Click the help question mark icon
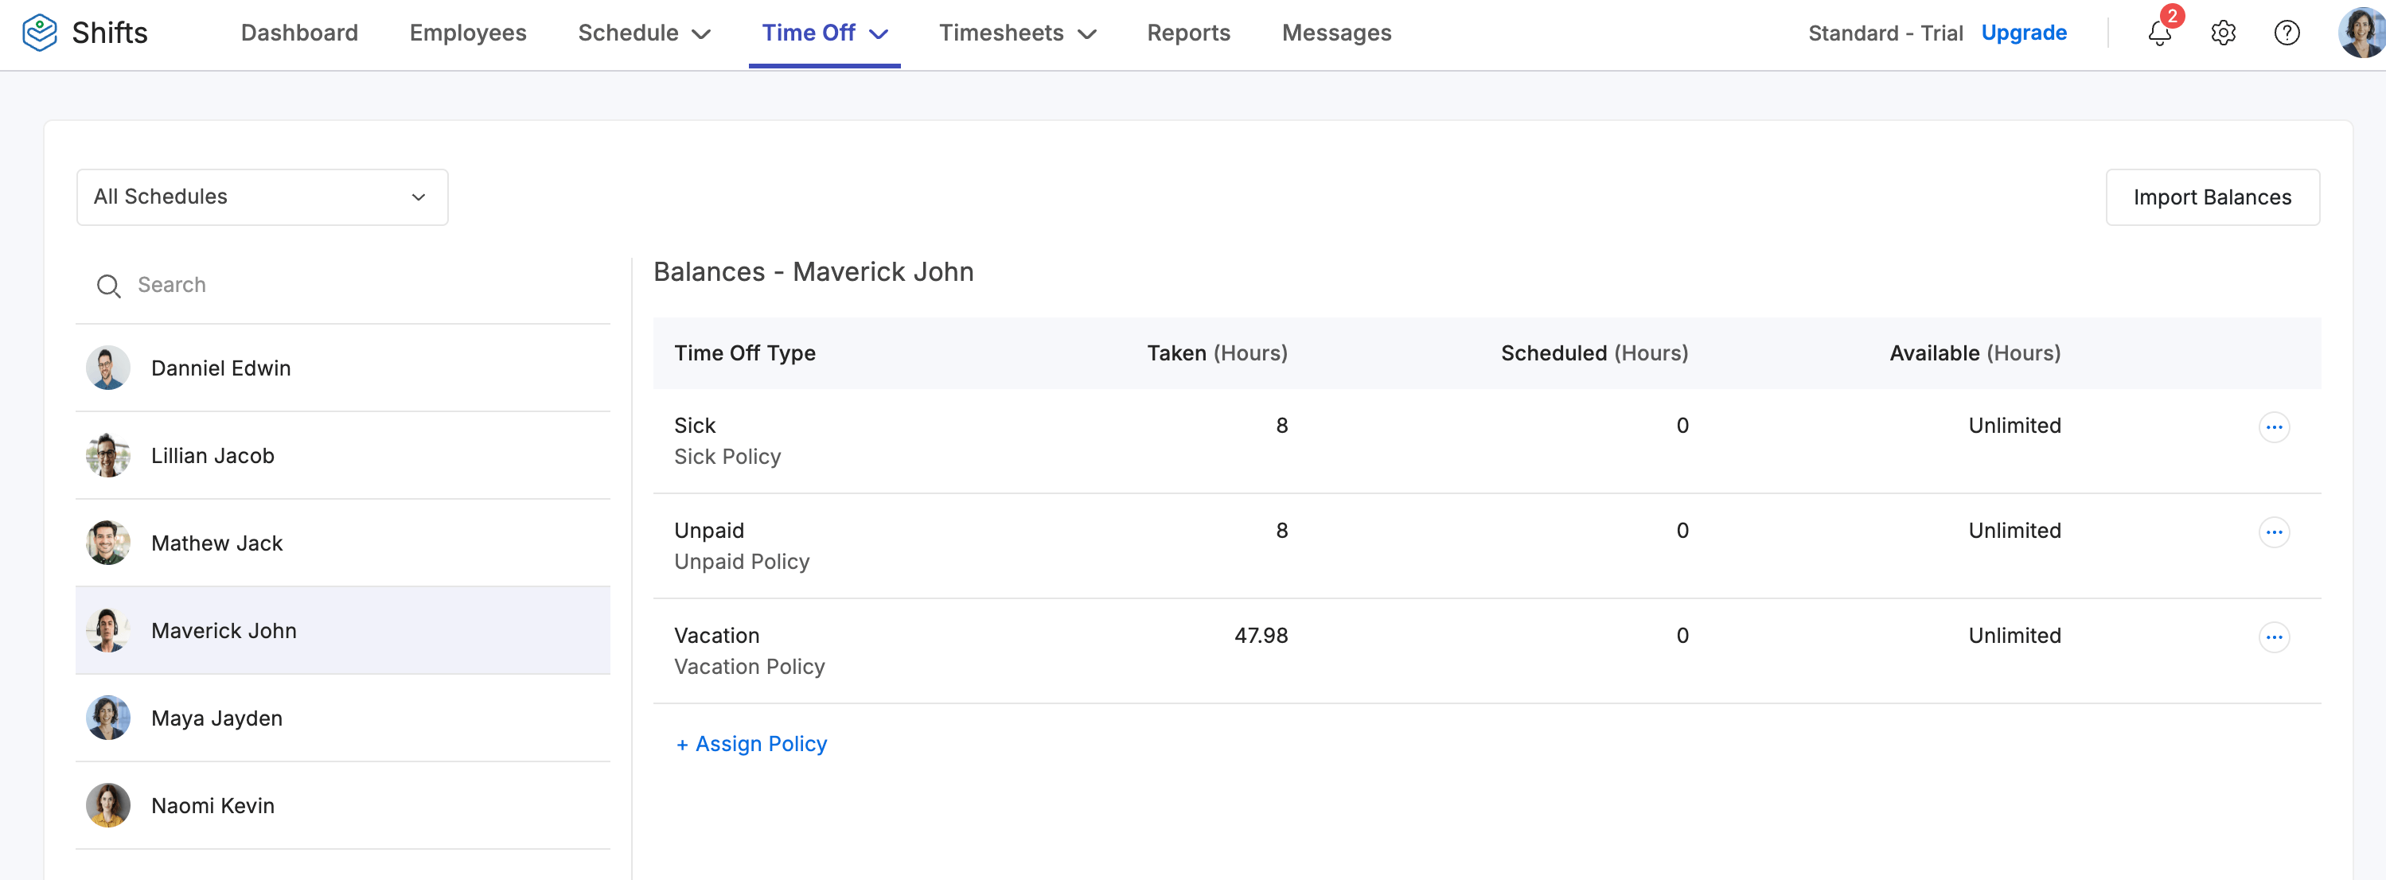Viewport: 2386px width, 880px height. point(2286,33)
